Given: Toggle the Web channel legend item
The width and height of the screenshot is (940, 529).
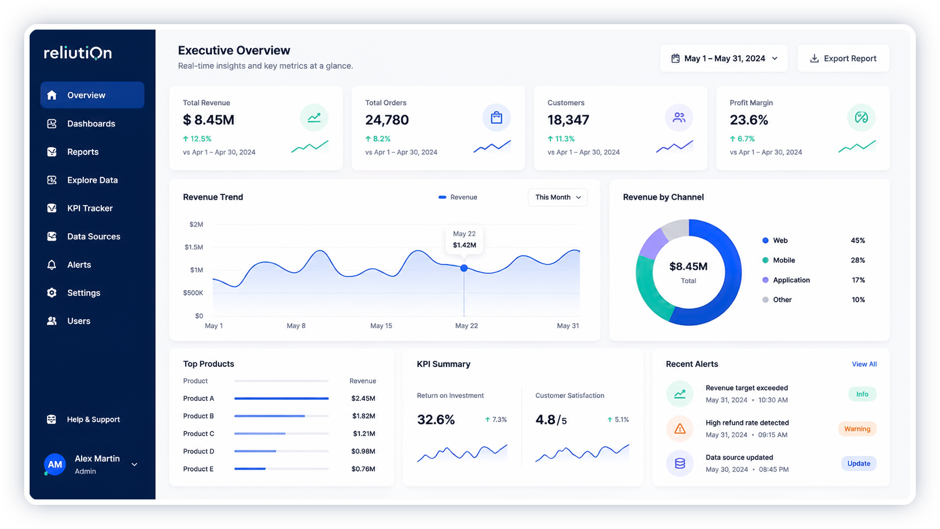Looking at the screenshot, I should (x=775, y=240).
